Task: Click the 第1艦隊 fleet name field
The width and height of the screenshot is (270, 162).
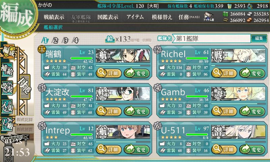Action: (x=211, y=38)
